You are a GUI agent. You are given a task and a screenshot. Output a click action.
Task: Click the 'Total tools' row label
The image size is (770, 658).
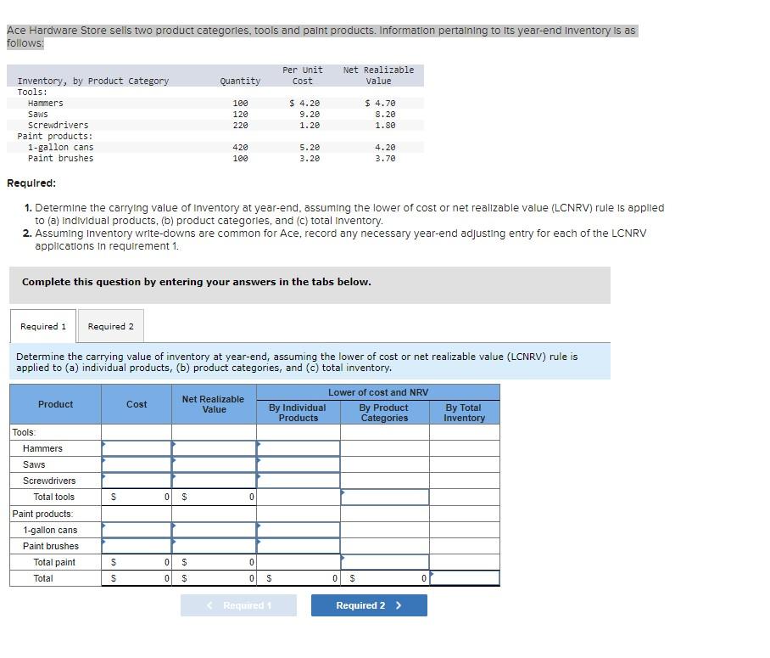(54, 498)
